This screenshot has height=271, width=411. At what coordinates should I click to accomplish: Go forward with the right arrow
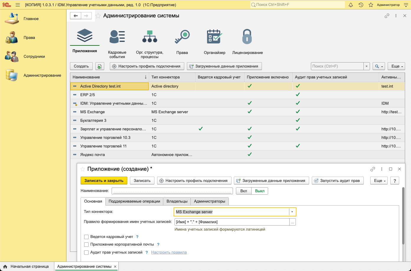(x=86, y=16)
